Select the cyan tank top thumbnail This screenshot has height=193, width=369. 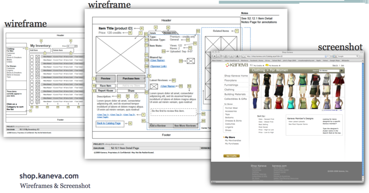[291, 103]
